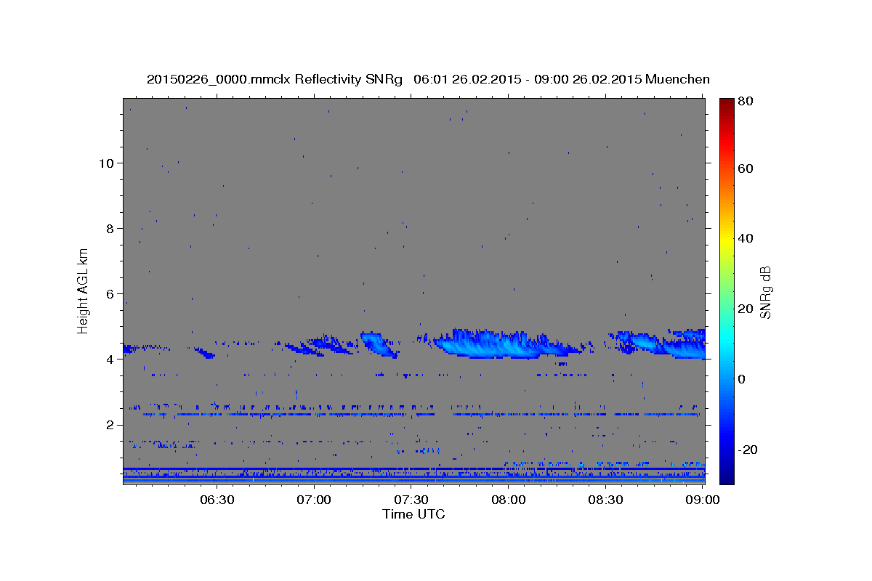
Task: Click the 'Height AGL km' axis label
Action: point(84,291)
